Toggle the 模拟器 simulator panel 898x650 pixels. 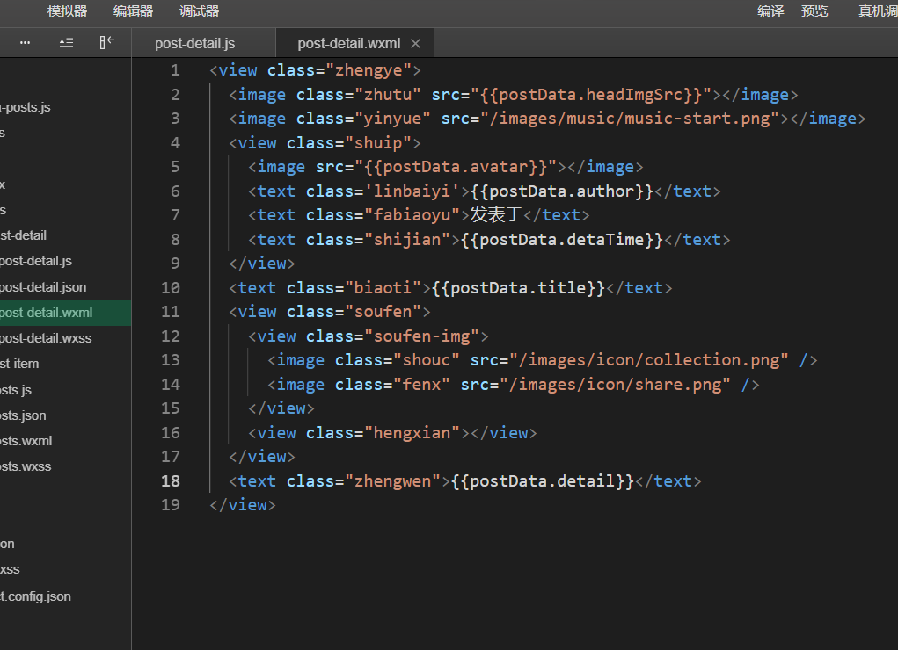(x=68, y=11)
